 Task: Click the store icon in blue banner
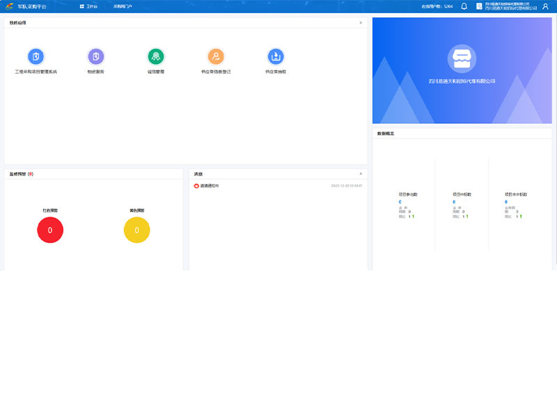click(x=462, y=59)
